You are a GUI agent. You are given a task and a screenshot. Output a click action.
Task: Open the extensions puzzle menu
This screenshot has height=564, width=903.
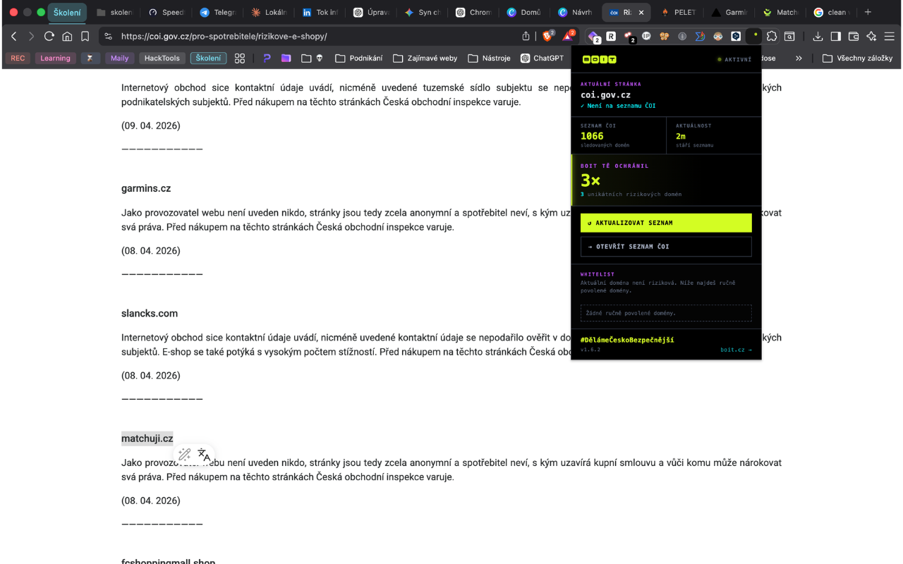[x=772, y=36]
